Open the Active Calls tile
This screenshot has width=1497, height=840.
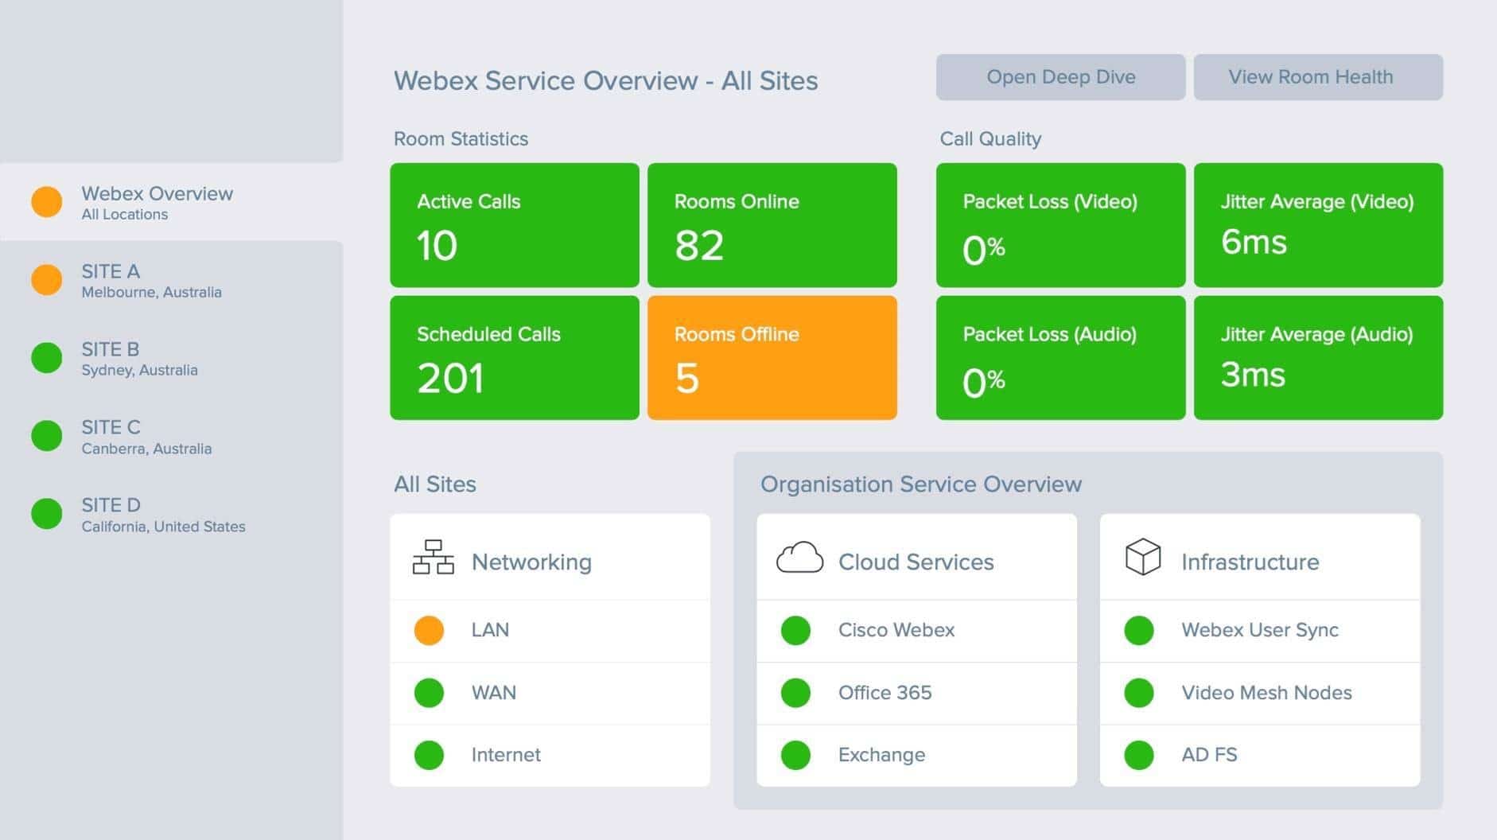click(x=515, y=225)
